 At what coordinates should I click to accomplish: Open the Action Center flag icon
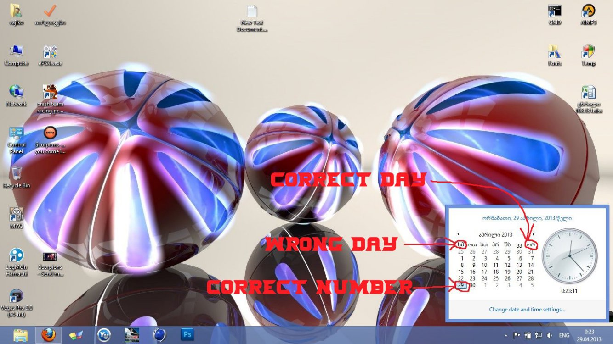517,335
